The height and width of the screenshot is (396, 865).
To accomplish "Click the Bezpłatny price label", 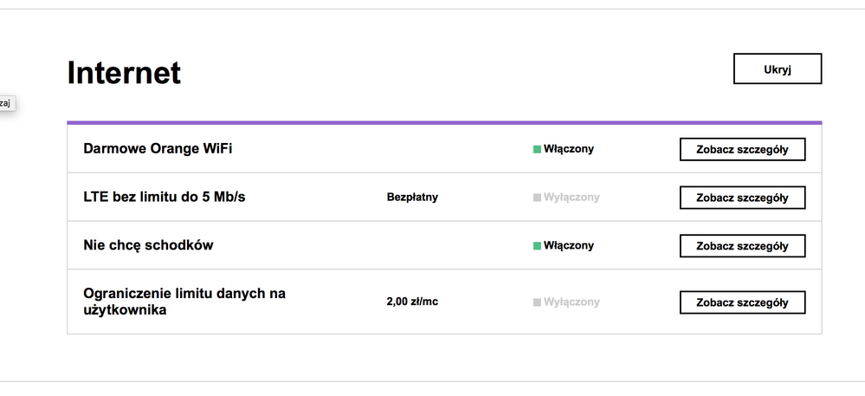I will 412,198.
